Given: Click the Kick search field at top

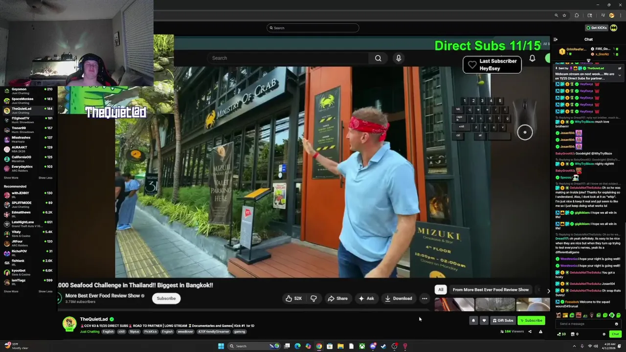Looking at the screenshot, I should pyautogui.click(x=313, y=28).
